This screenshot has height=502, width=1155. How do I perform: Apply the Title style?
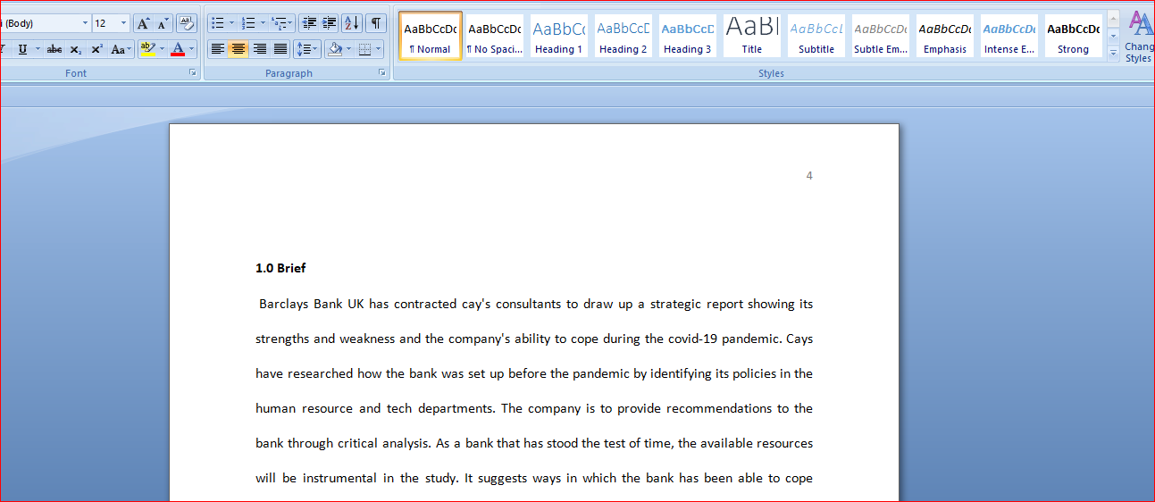coord(752,36)
